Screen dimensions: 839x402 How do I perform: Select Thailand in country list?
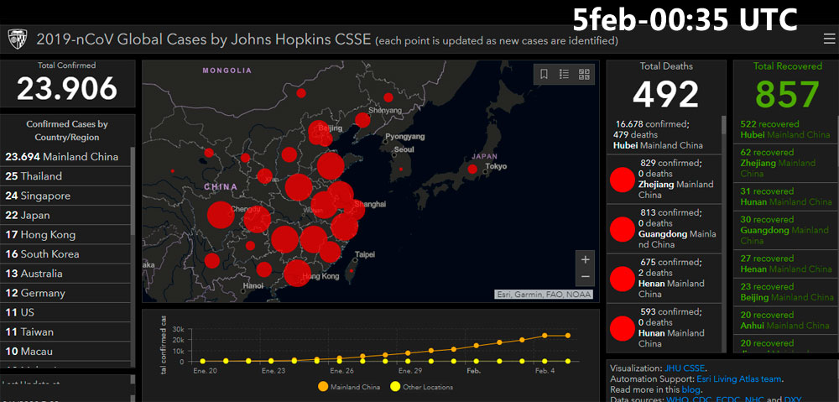[65, 176]
